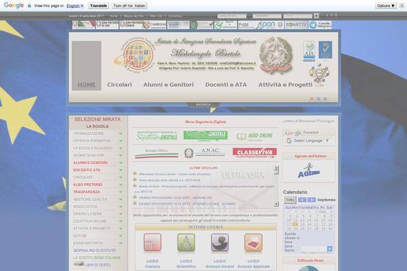The image size is (407, 271).
Task: Click the PON banner in top strip
Action: coord(273,25)
